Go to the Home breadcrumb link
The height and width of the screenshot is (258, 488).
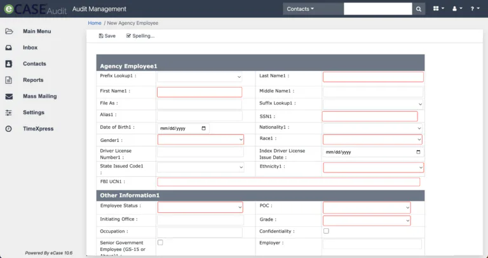click(x=95, y=23)
